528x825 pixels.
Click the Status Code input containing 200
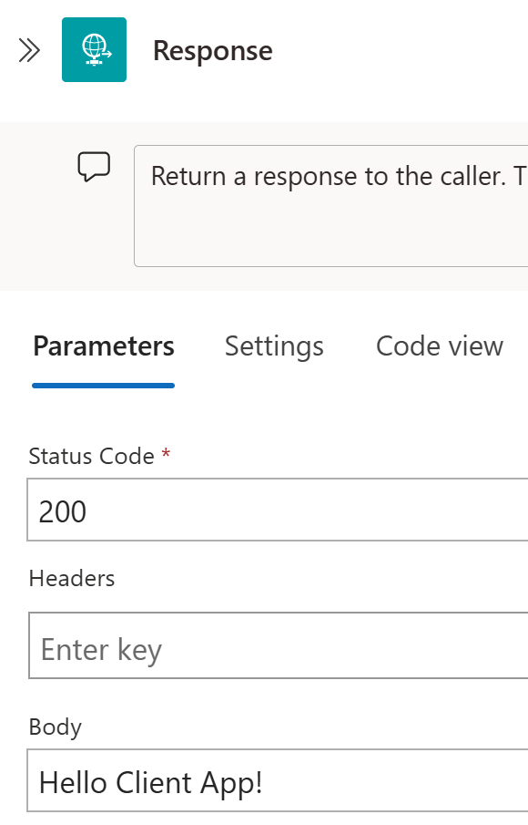278,510
